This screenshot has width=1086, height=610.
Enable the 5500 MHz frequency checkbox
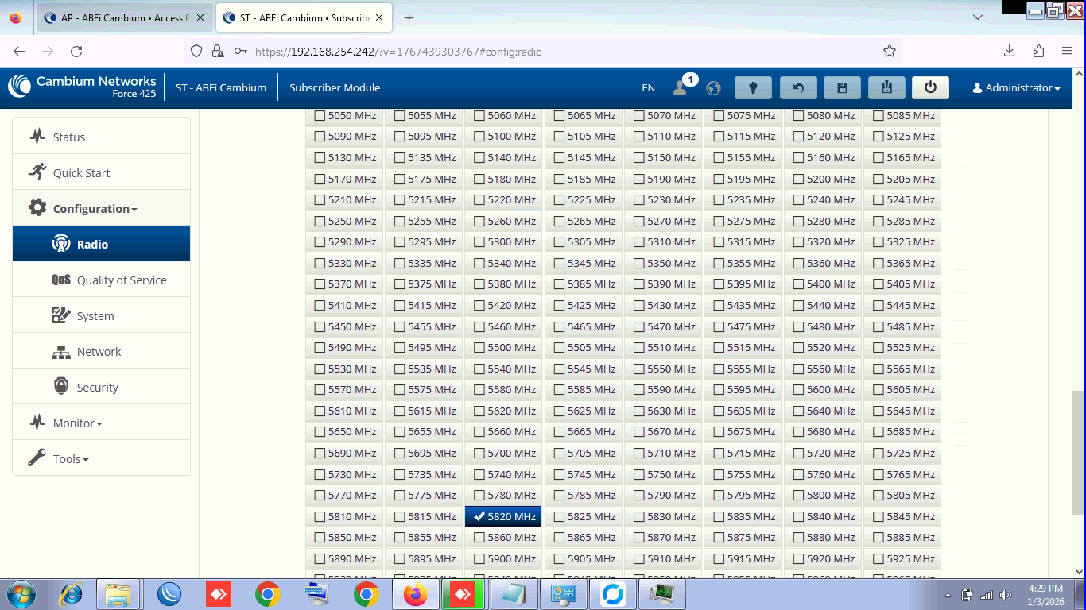click(x=479, y=348)
